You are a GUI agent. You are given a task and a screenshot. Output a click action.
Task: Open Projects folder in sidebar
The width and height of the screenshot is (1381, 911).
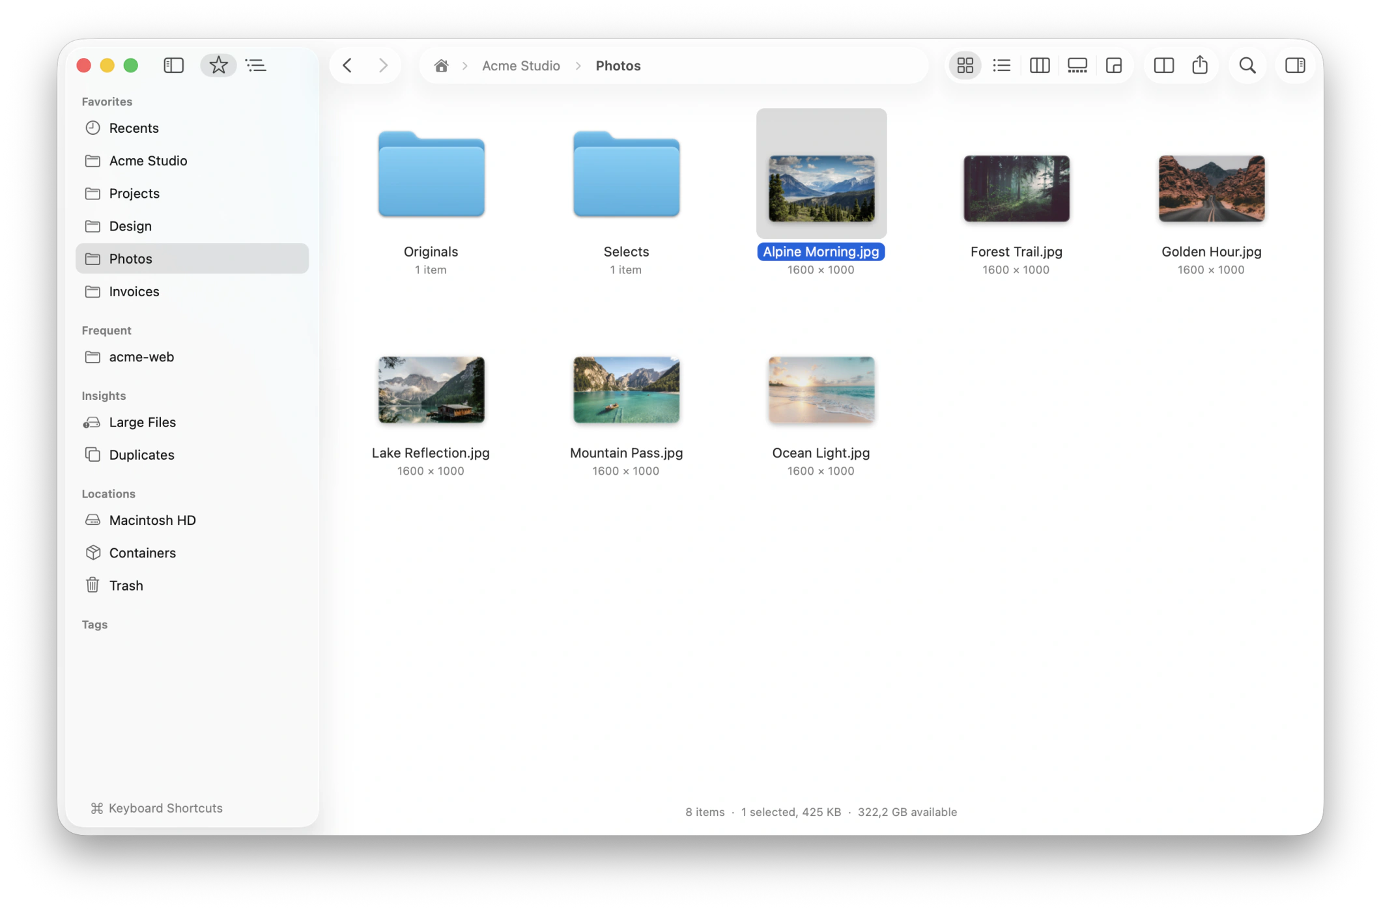point(192,193)
